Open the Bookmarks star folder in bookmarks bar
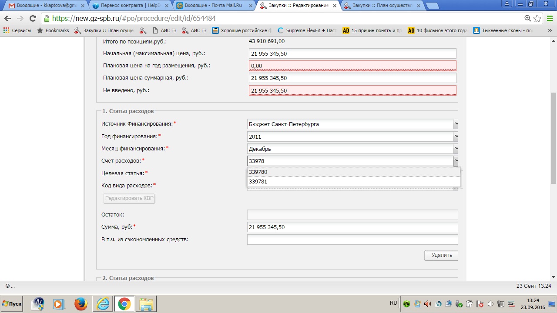Viewport: 557px width, 313px height. 53,30
